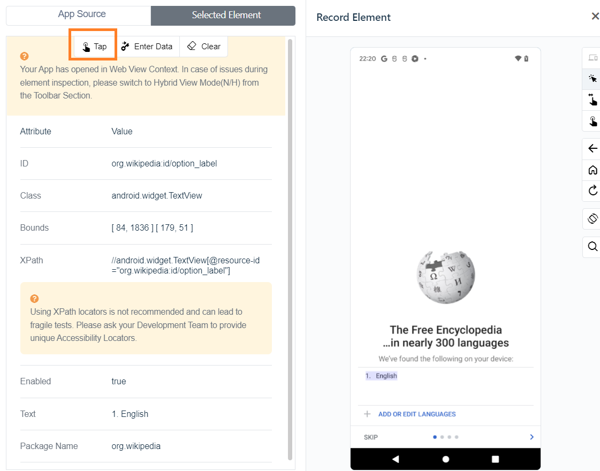Click the Wikipedia globe logo
Screen dimensions: 600x471
pyautogui.click(x=446, y=277)
